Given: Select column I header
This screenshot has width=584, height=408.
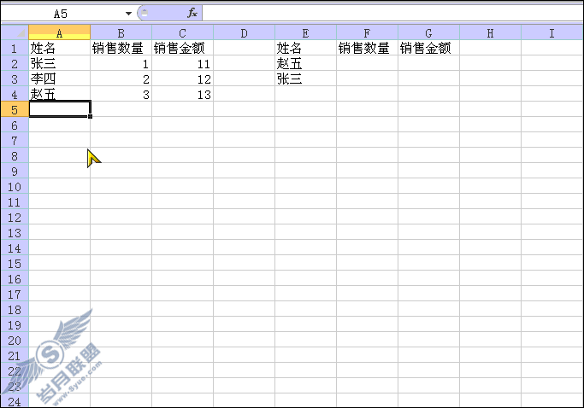Looking at the screenshot, I should 552,32.
